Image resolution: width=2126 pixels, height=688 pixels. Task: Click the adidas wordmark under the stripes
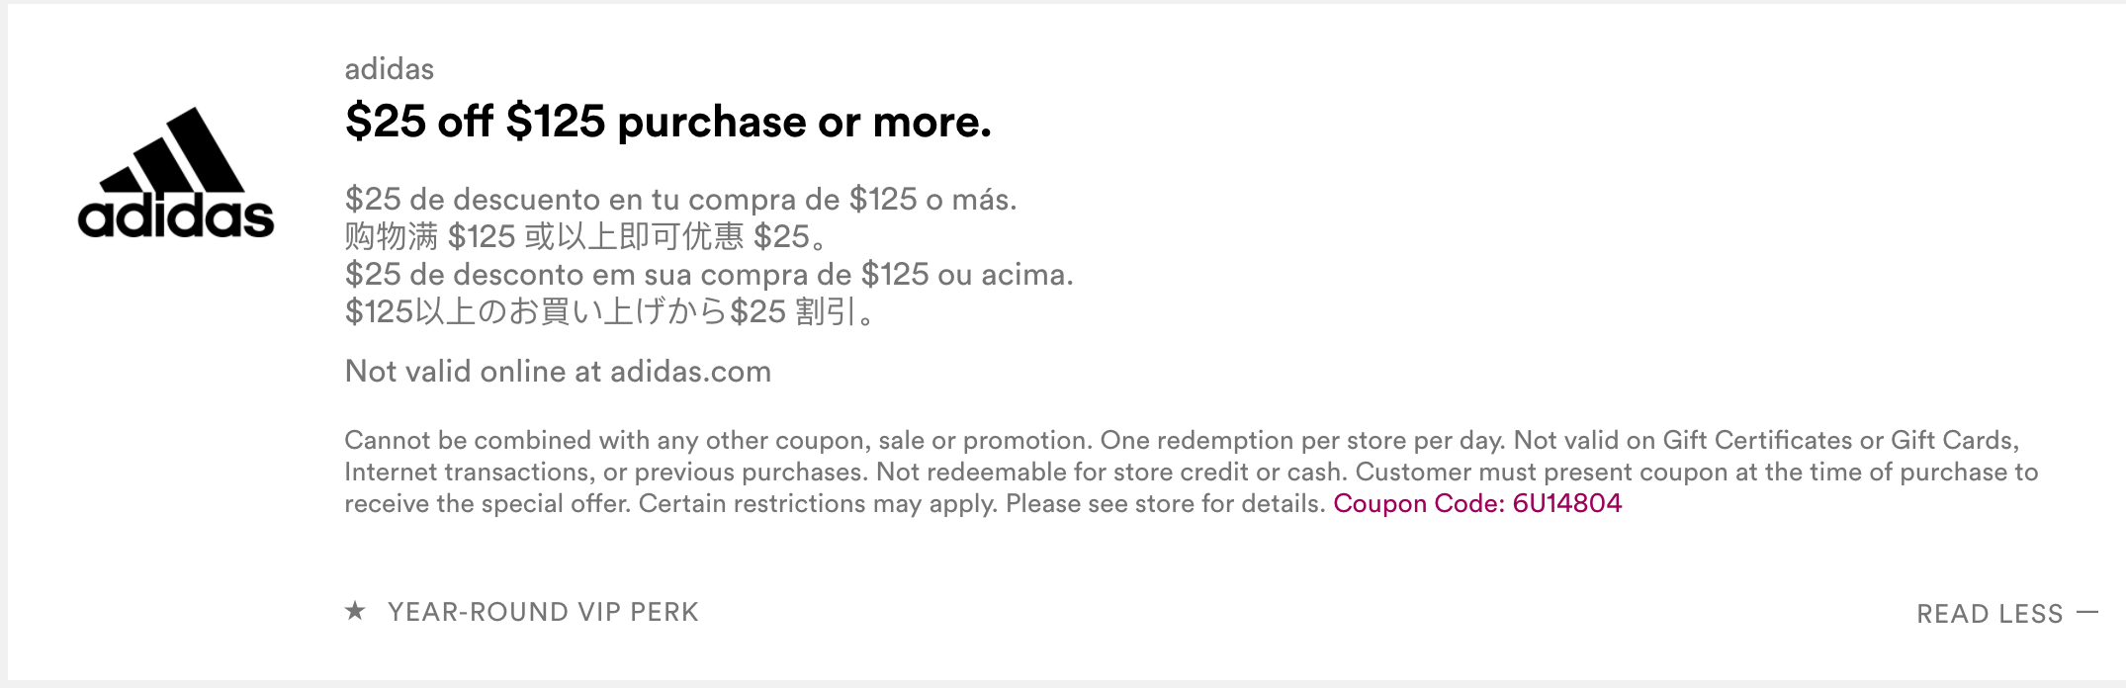pyautogui.click(x=176, y=217)
